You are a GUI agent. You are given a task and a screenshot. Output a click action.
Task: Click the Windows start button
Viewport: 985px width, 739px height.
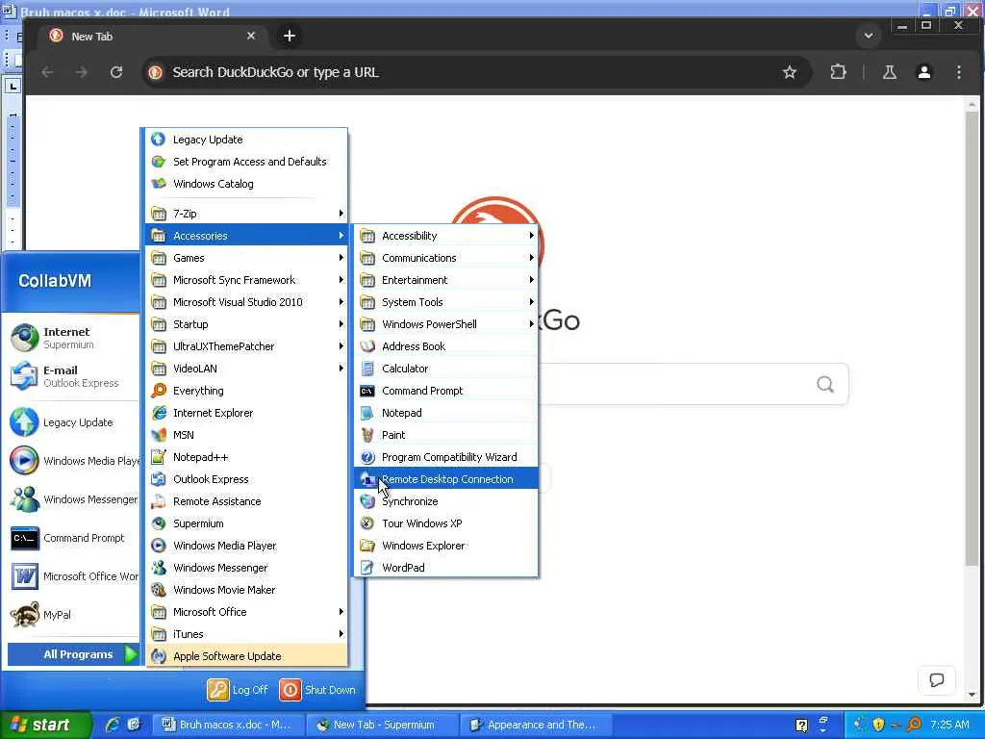(x=45, y=725)
